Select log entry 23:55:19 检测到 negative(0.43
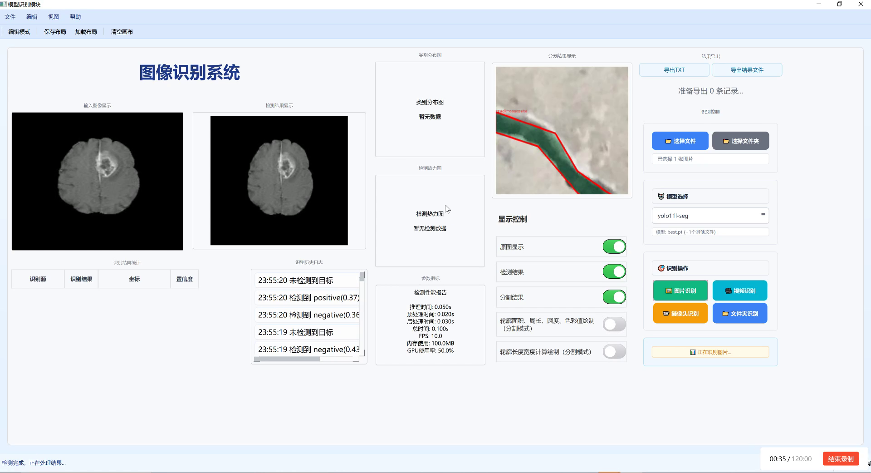 [307, 350]
